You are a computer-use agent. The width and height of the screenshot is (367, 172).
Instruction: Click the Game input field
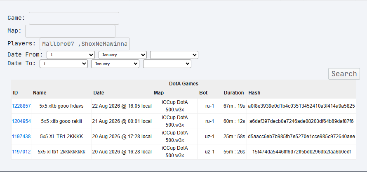[74, 18]
